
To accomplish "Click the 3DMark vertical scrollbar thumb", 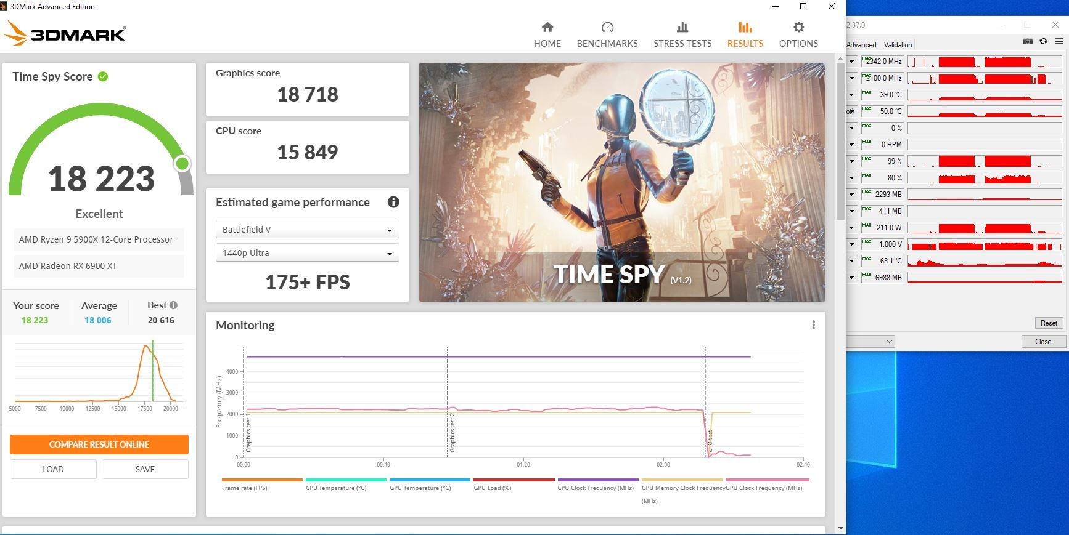I will pyautogui.click(x=840, y=140).
